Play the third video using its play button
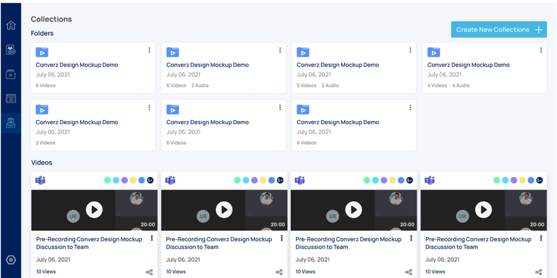Image resolution: width=557 pixels, height=278 pixels. coord(354,210)
